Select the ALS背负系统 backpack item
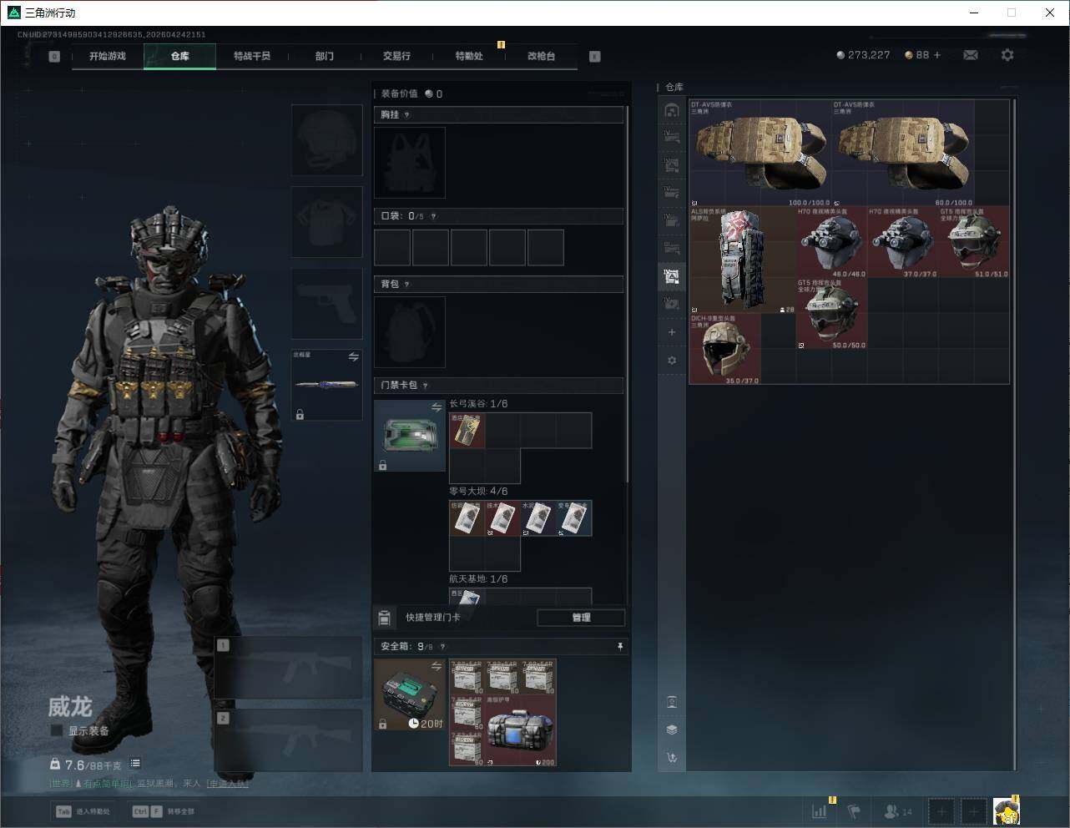 [742, 260]
